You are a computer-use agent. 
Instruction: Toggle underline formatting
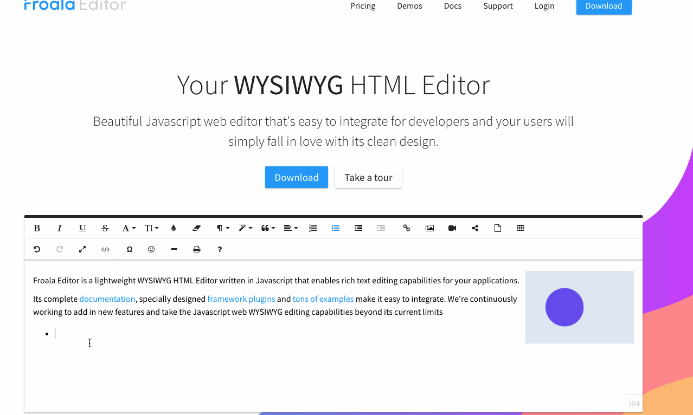coord(82,228)
